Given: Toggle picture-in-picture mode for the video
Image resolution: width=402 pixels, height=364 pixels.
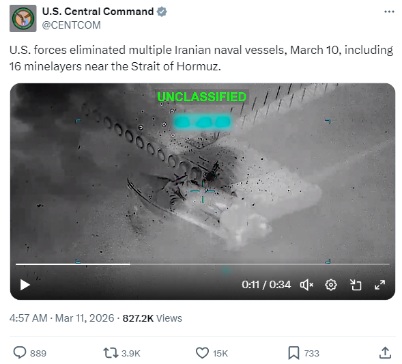Looking at the screenshot, I should click(x=356, y=285).
